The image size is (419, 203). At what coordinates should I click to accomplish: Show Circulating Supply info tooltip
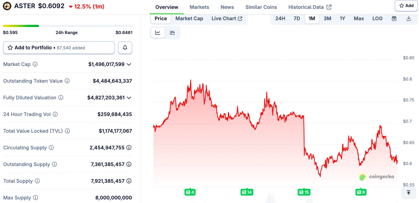click(x=51, y=148)
